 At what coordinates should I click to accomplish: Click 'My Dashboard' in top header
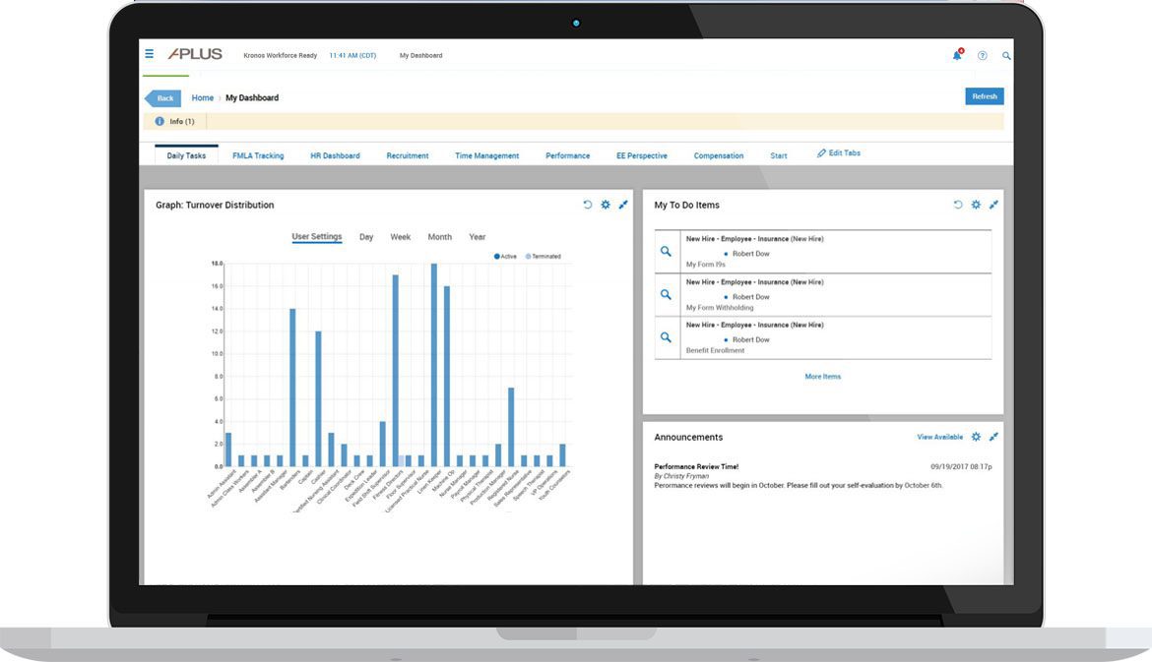[x=421, y=55]
